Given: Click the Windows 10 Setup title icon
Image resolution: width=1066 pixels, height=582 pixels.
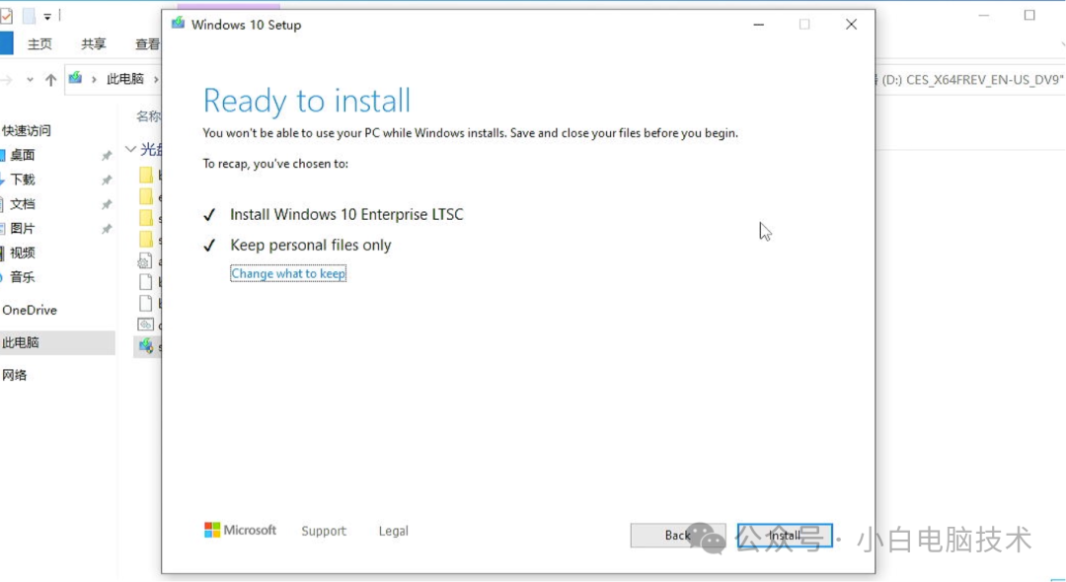Looking at the screenshot, I should point(178,23).
